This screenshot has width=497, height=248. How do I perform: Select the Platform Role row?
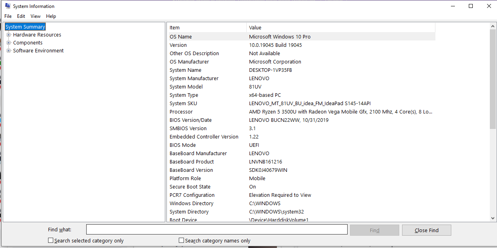301,178
